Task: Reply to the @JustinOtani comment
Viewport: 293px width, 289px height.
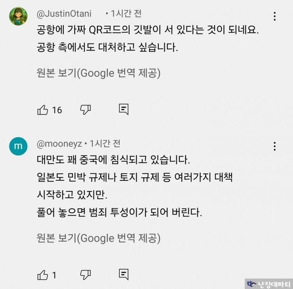Action: pyautogui.click(x=124, y=109)
